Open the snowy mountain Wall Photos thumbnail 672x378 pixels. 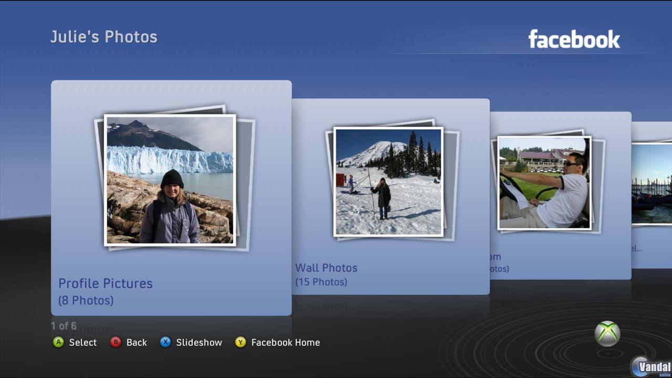[388, 182]
